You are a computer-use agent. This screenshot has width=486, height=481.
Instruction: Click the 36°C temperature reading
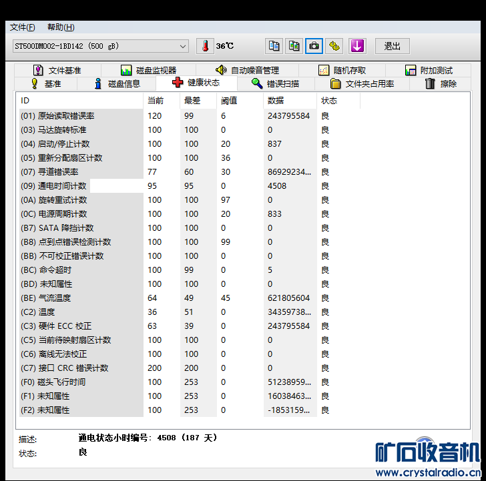(225, 46)
